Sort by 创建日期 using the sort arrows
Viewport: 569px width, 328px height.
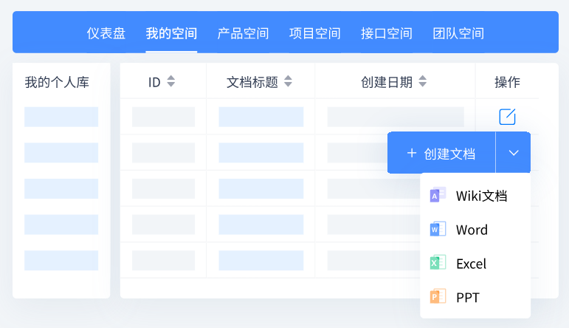(423, 82)
